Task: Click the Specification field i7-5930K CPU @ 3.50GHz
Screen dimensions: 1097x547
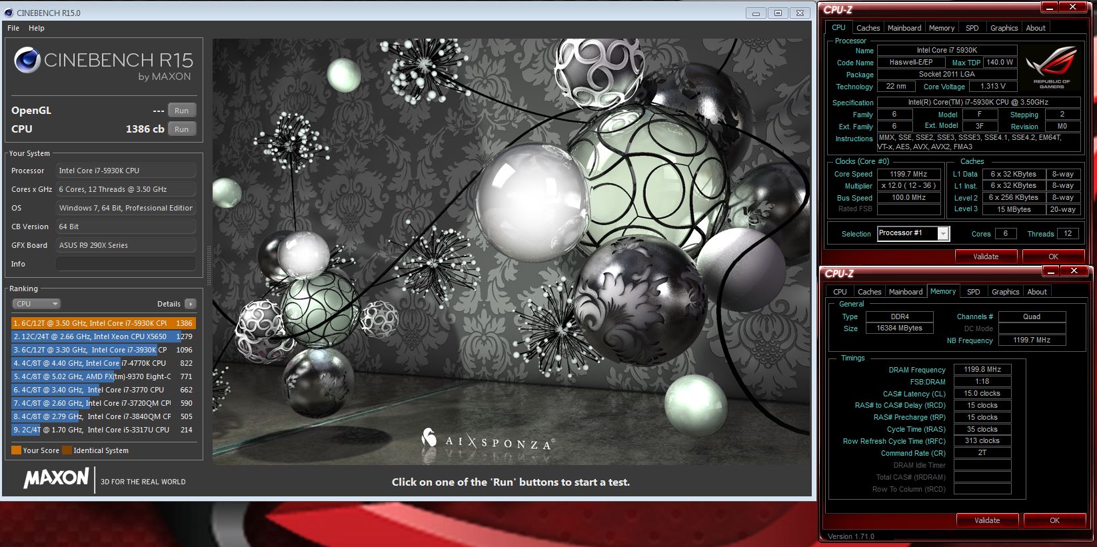Action: point(978,102)
